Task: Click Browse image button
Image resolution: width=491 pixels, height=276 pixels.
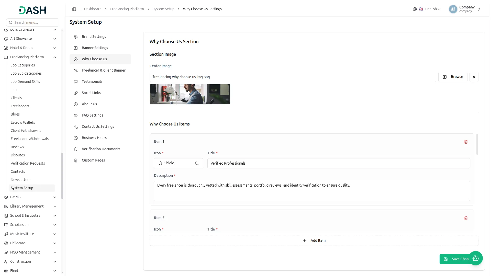Action: [x=453, y=77]
